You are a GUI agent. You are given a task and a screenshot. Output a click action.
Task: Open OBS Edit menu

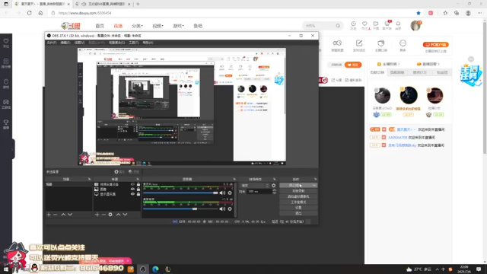tap(65, 43)
